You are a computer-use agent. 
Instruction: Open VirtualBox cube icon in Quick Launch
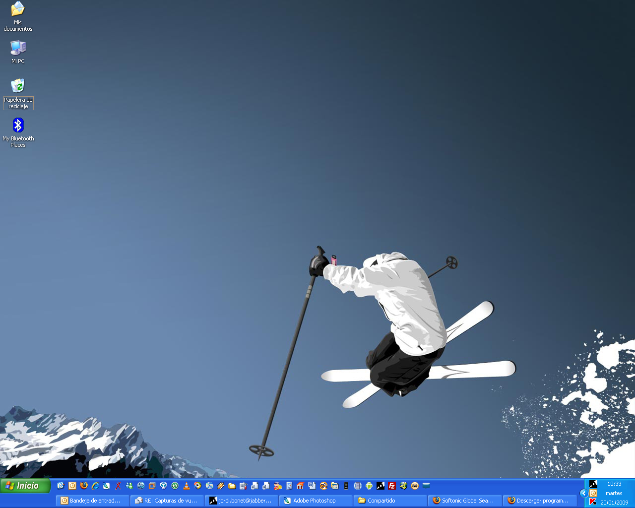164,486
